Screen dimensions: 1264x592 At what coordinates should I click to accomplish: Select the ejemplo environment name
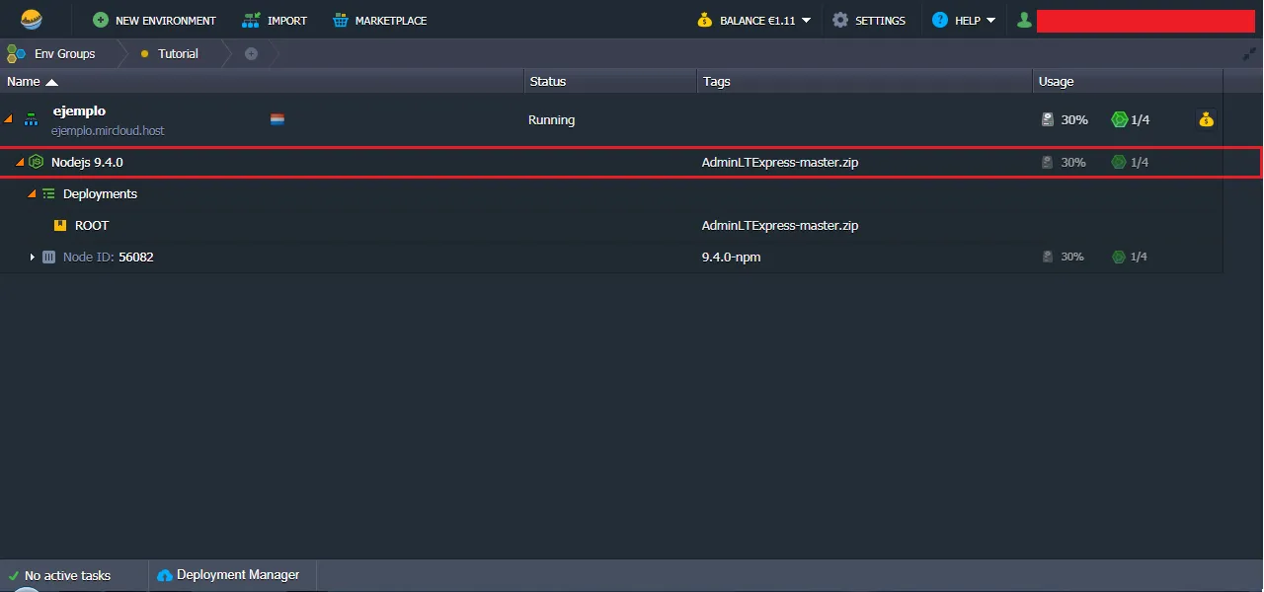(79, 111)
